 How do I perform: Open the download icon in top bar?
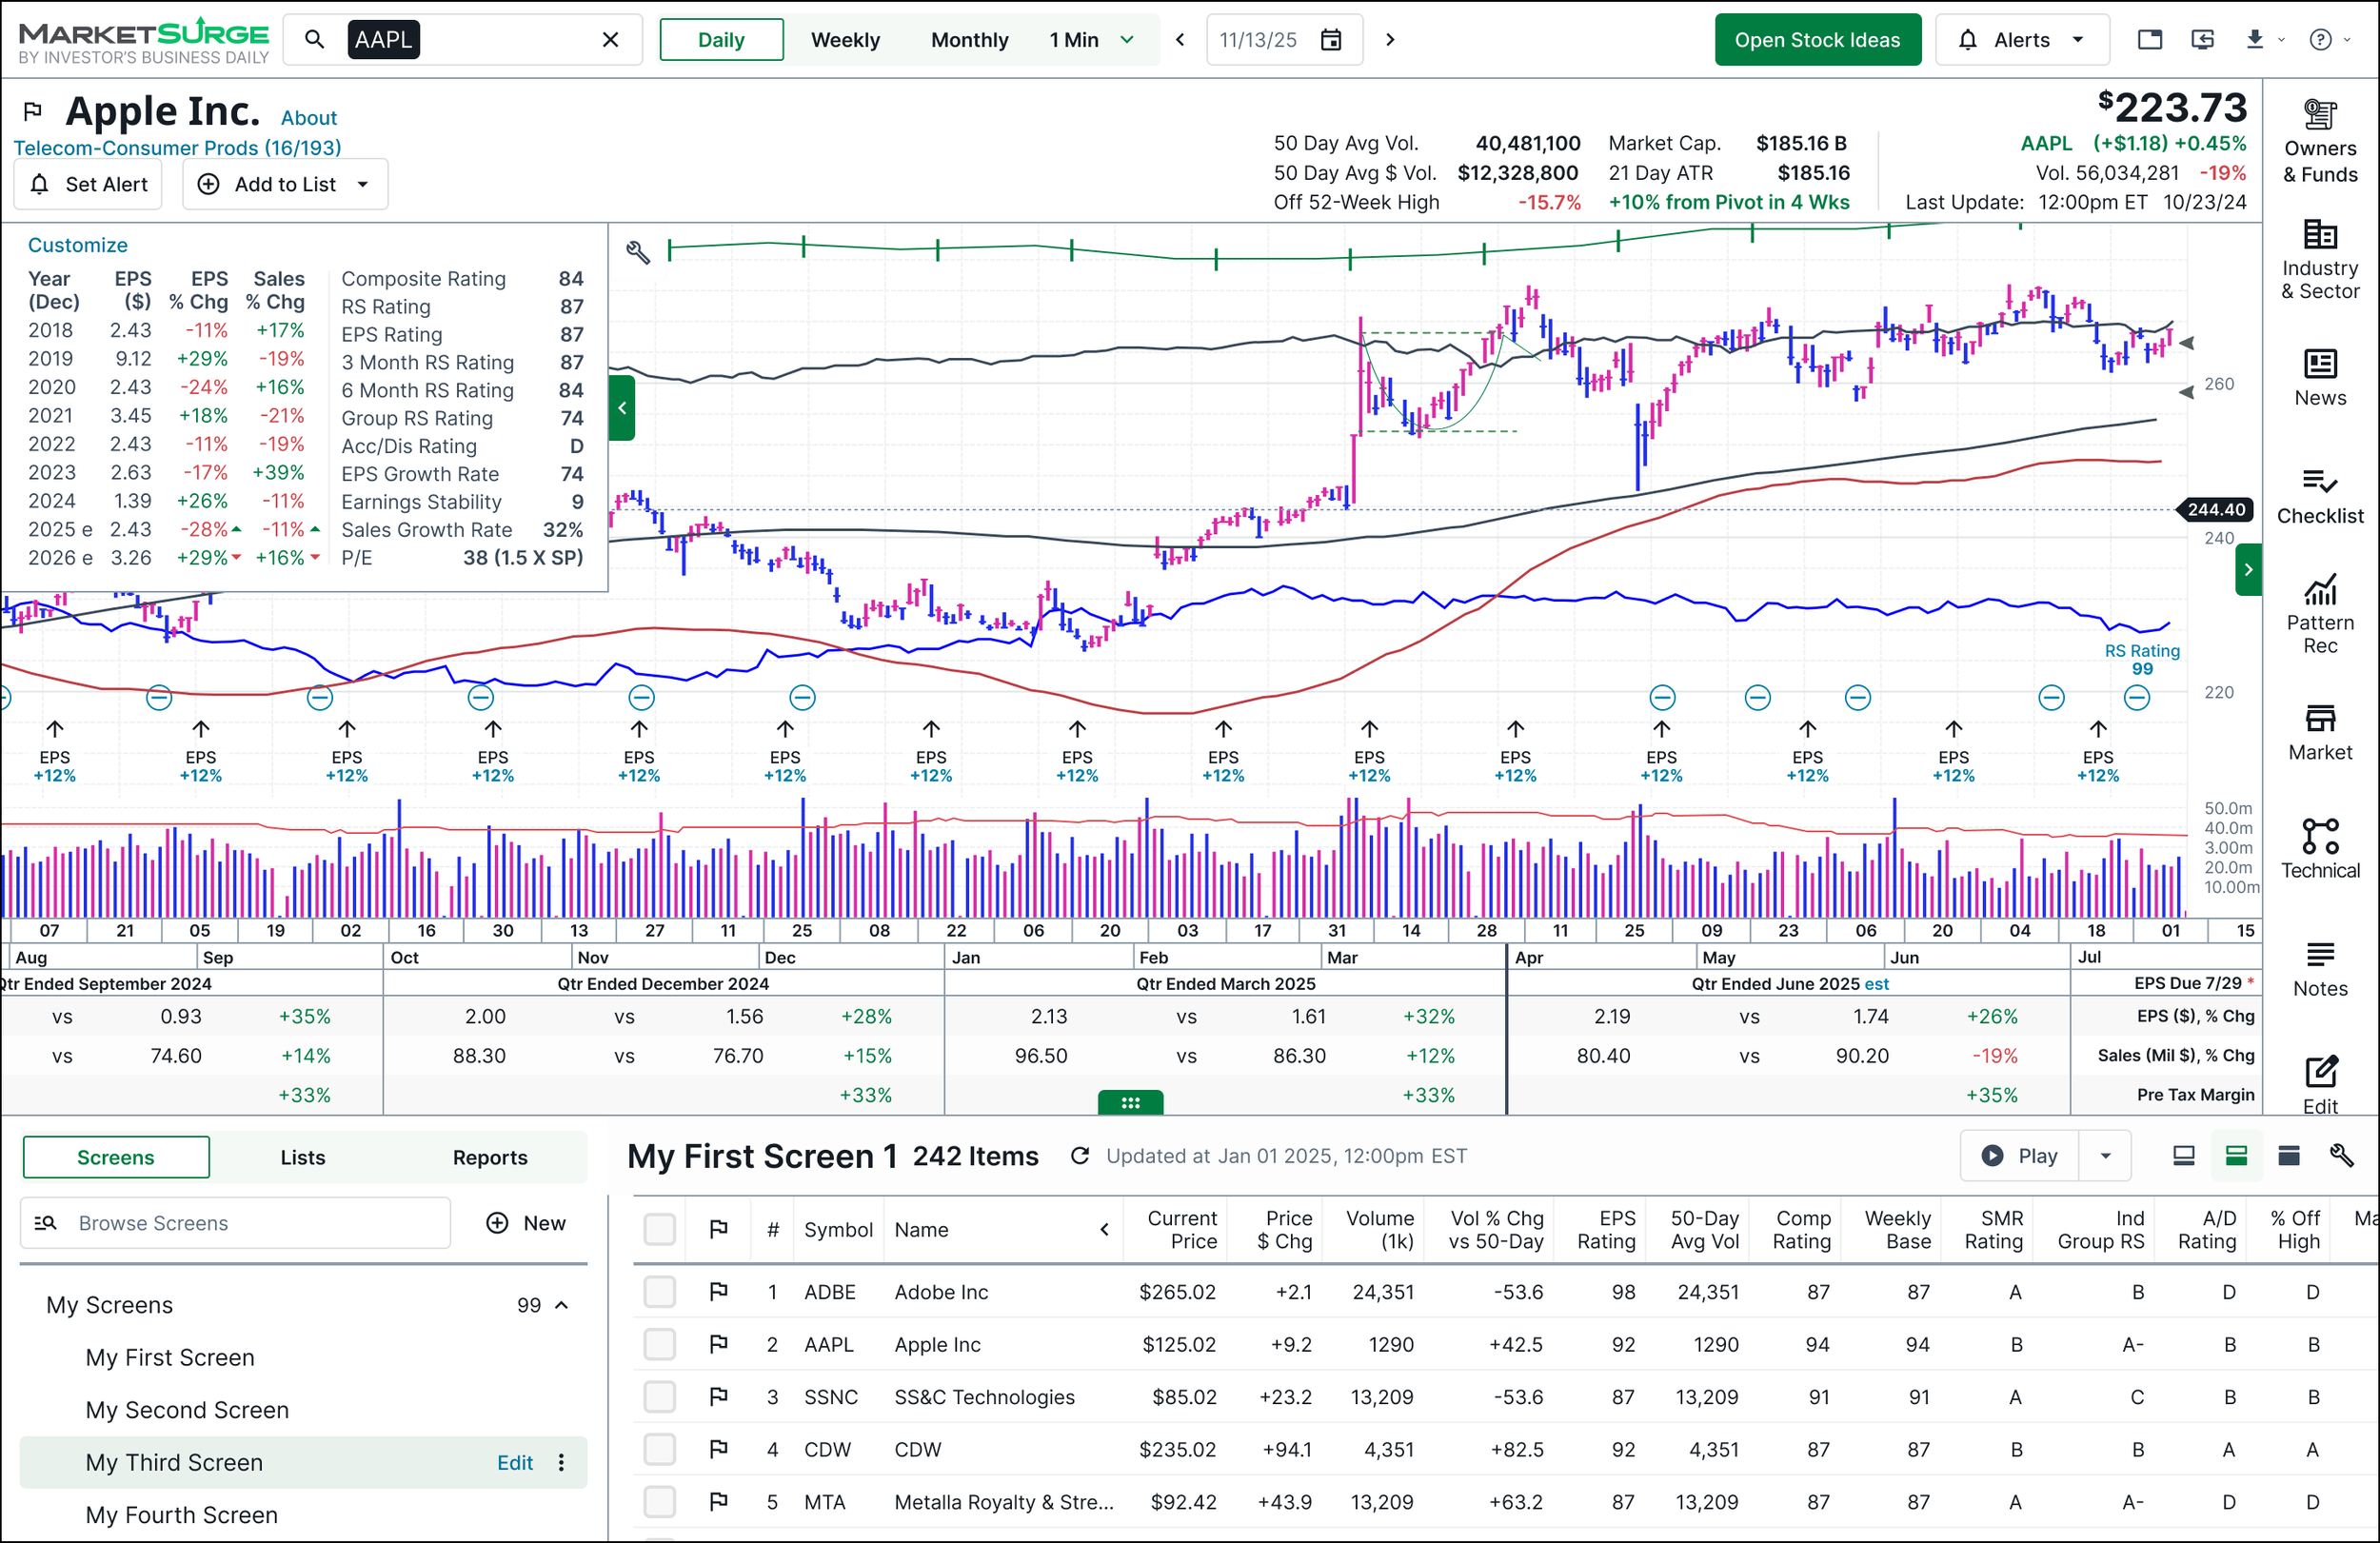pos(2254,39)
